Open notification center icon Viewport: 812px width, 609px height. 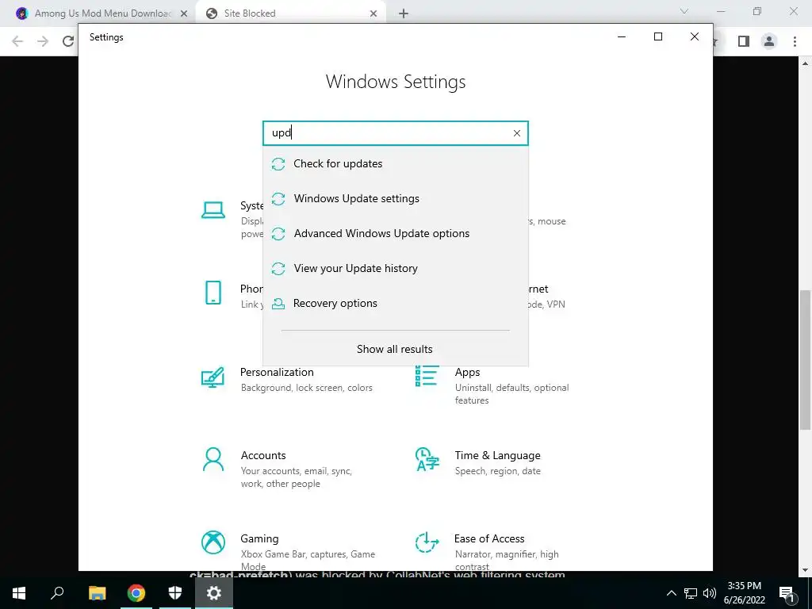787,593
